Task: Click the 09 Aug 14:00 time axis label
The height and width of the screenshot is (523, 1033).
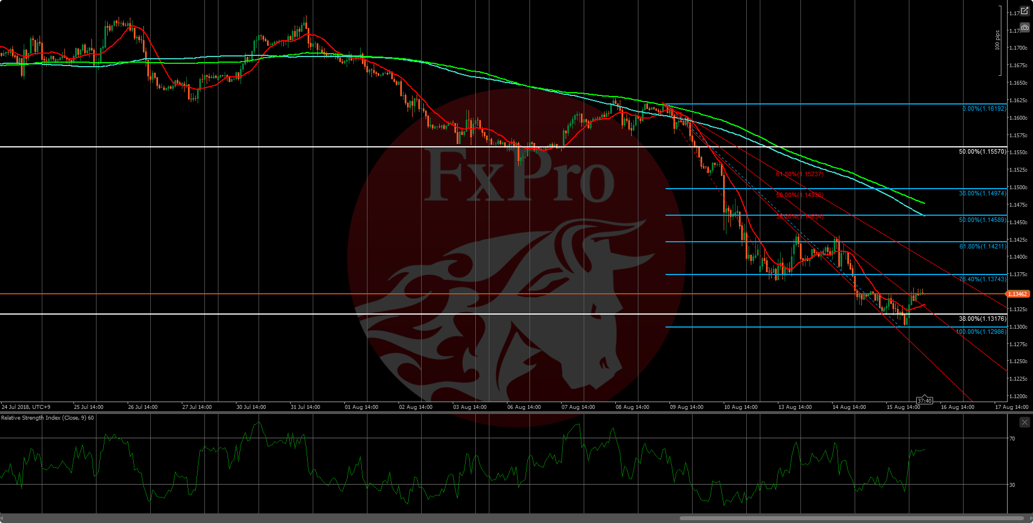Action: tap(686, 407)
